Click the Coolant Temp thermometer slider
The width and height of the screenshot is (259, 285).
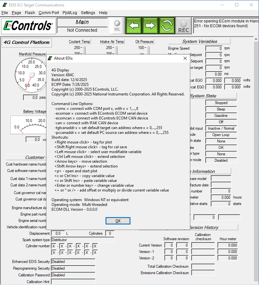[x=85, y=50]
